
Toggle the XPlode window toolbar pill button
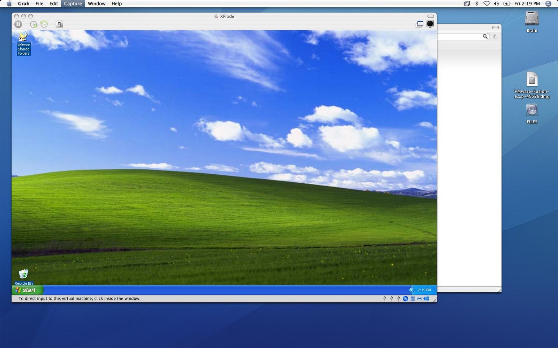point(431,16)
